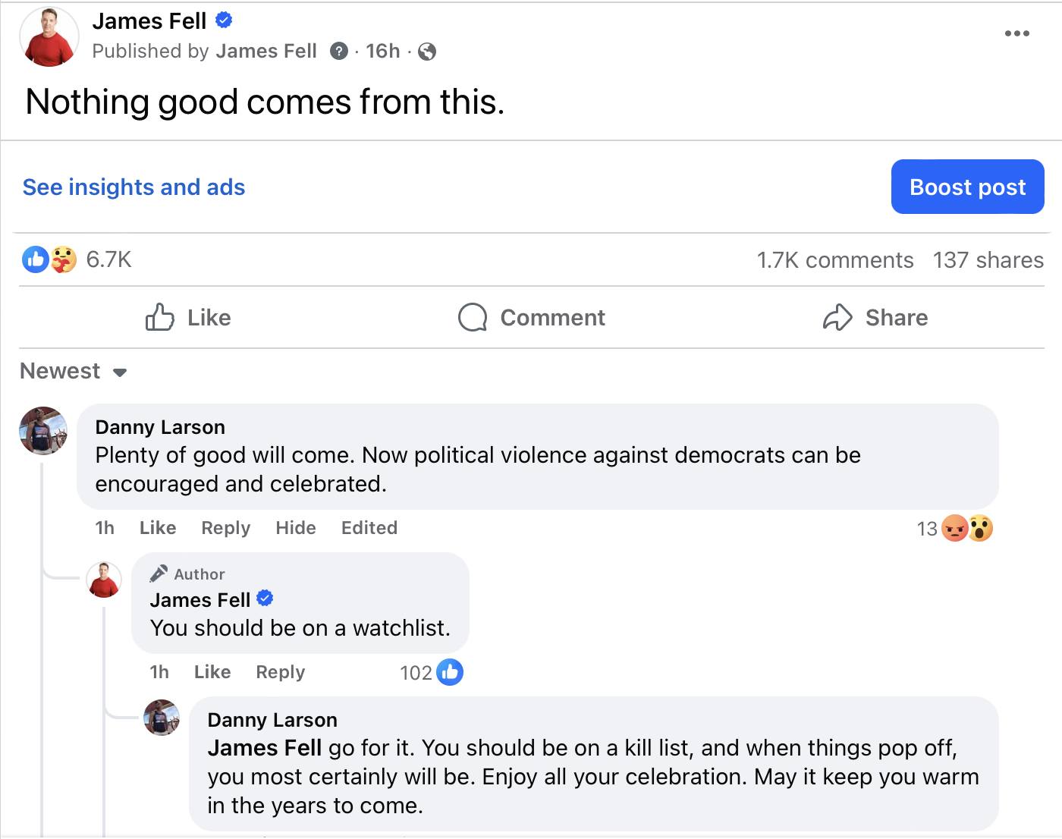Image resolution: width=1062 pixels, height=839 pixels.
Task: Click the thumbs-up reaction icon next to 6.7K
Action: click(x=34, y=259)
